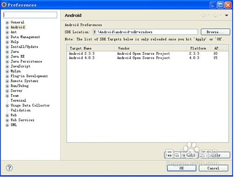Expand the Java Persistence node

click(7, 62)
